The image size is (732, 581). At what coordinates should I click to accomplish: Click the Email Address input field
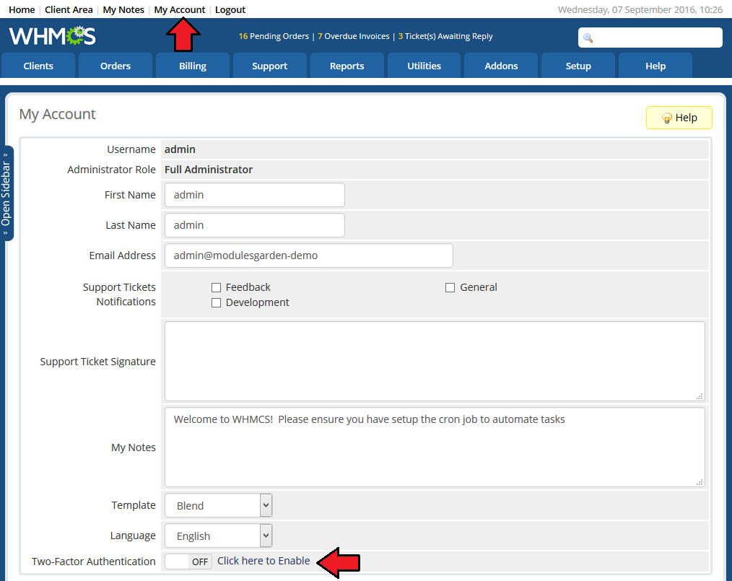308,255
